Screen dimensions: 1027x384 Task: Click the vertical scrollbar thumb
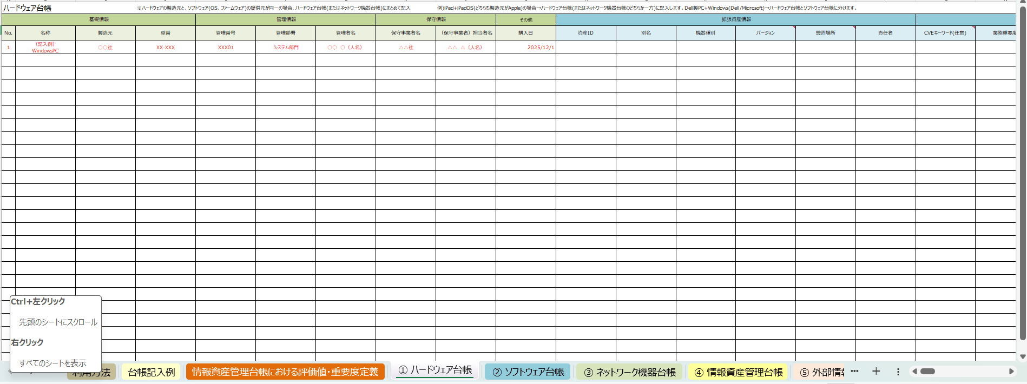tap(1023, 173)
